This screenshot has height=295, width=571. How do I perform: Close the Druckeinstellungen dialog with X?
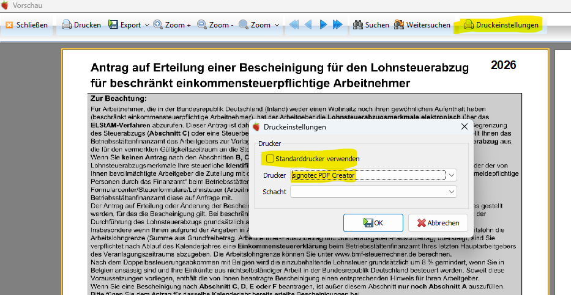point(465,126)
